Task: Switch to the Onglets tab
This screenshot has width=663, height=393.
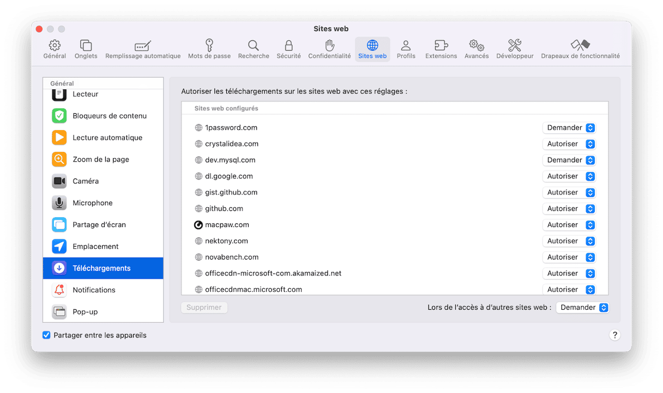Action: pyautogui.click(x=86, y=49)
